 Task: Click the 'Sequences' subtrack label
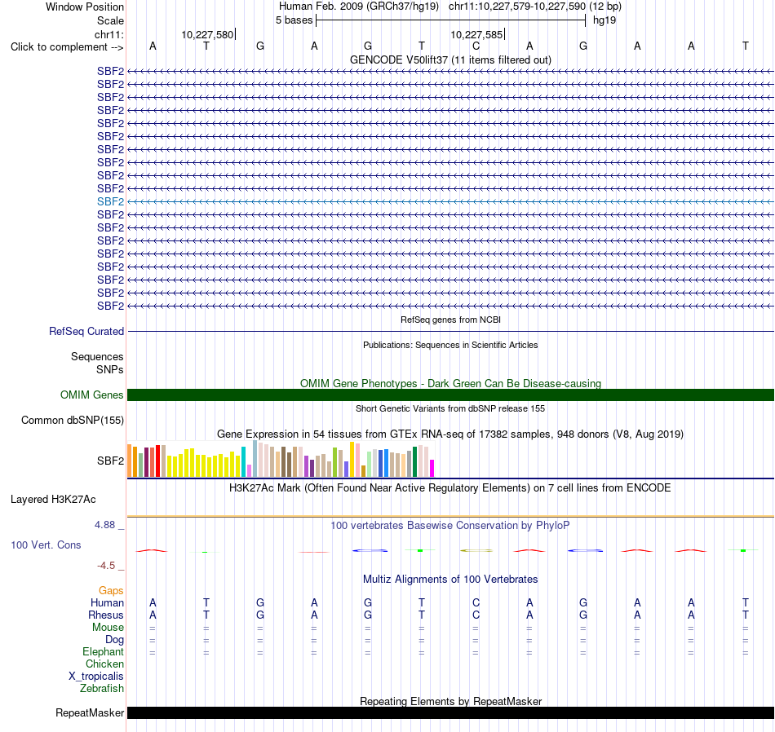[97, 356]
